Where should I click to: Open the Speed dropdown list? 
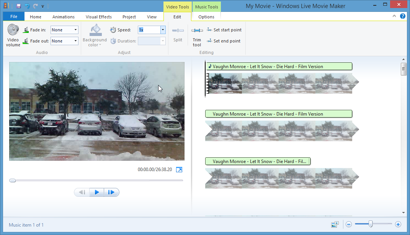(163, 30)
